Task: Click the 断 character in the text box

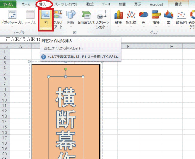Action: coord(66,119)
